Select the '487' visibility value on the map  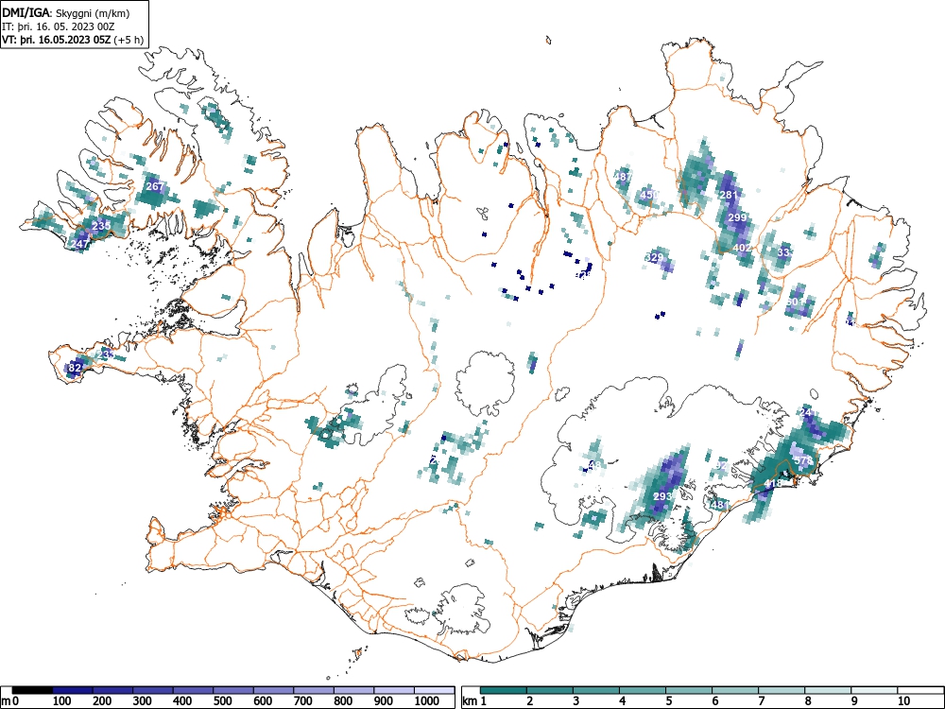pyautogui.click(x=623, y=177)
